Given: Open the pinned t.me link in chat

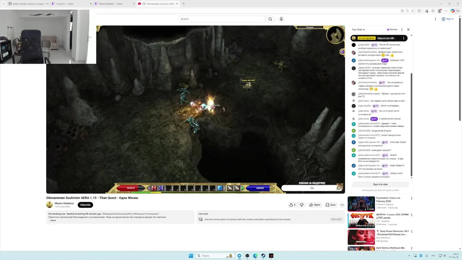Looking at the screenshot, I should coord(387,38).
